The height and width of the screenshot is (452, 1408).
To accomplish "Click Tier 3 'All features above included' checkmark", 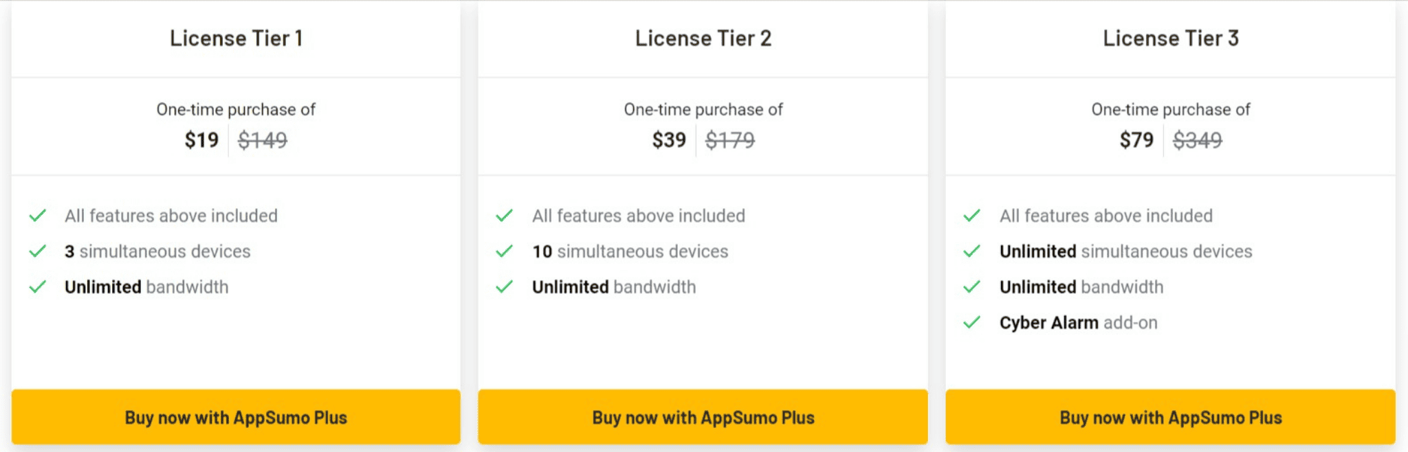I will pos(972,216).
